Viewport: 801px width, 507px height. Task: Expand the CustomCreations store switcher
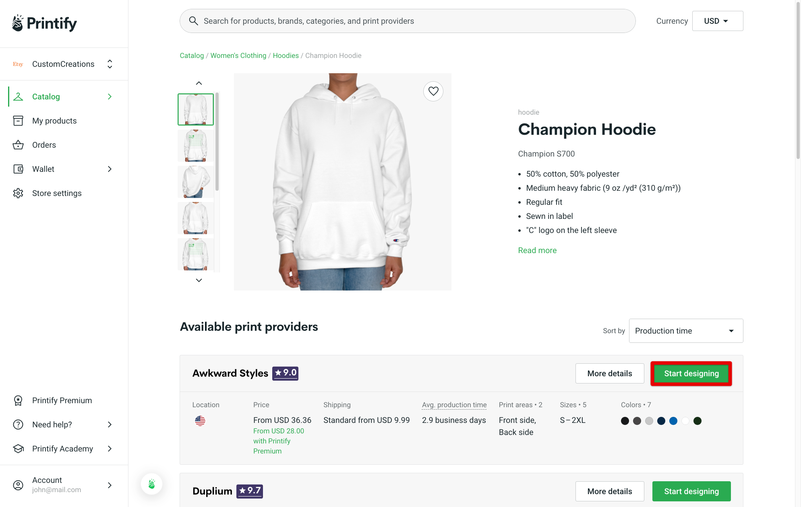pos(110,64)
